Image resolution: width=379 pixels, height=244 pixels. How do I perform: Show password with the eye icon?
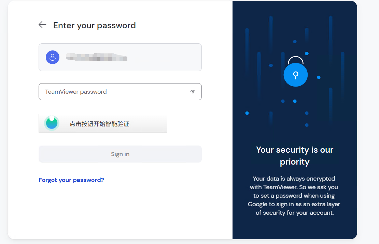(x=193, y=92)
